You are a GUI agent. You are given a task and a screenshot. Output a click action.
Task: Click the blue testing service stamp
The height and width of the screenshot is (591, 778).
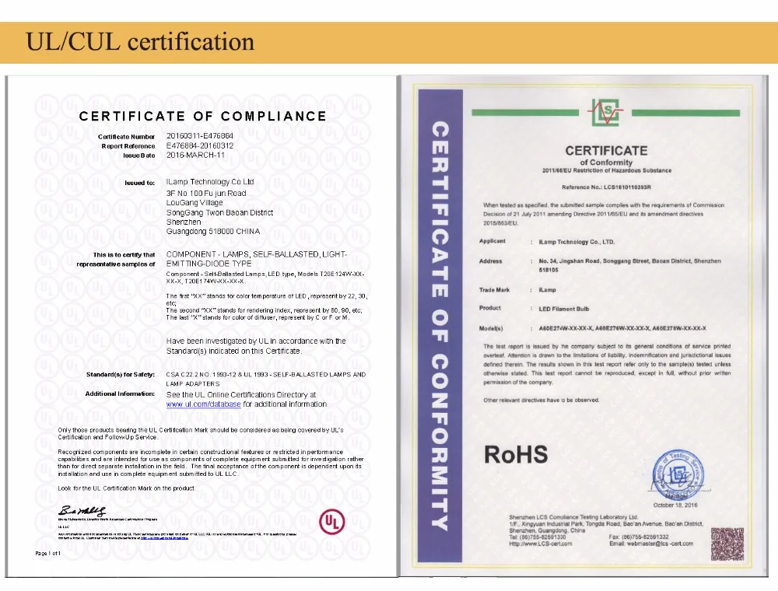[x=678, y=475]
